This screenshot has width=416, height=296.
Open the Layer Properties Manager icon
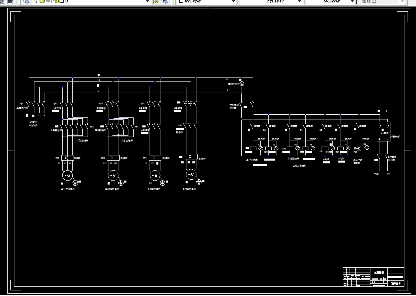[26, 1]
